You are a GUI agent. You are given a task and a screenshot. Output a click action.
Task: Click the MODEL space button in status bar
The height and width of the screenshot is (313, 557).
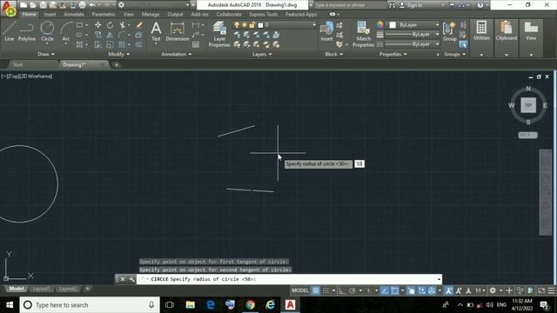click(x=300, y=290)
